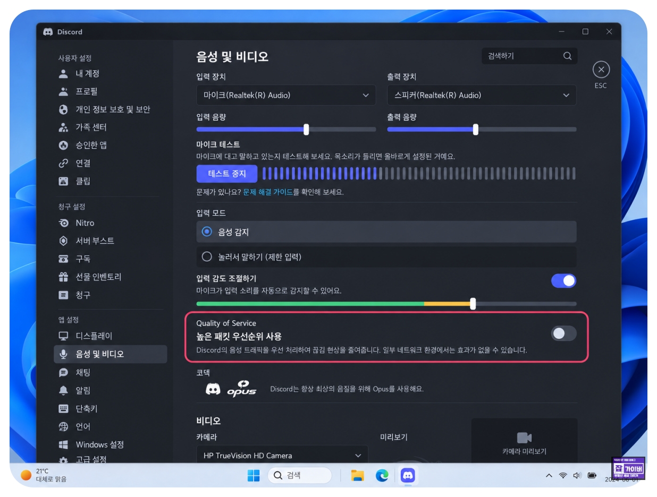This screenshot has height=497, width=657.
Task: Click the ESC close circle icon
Action: pyautogui.click(x=601, y=70)
